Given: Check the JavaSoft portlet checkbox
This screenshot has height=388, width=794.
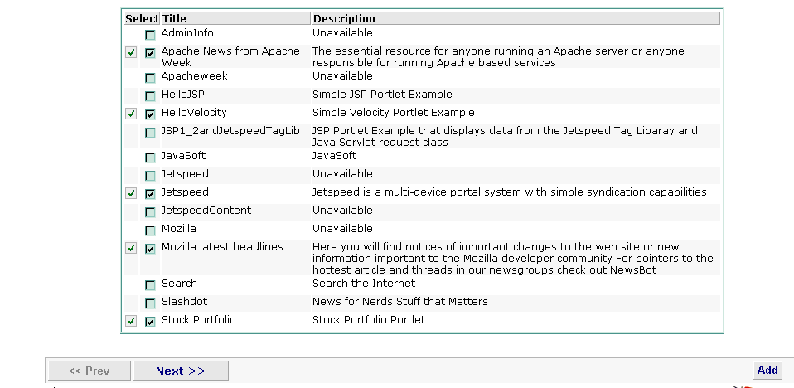Looking at the screenshot, I should (x=150, y=158).
